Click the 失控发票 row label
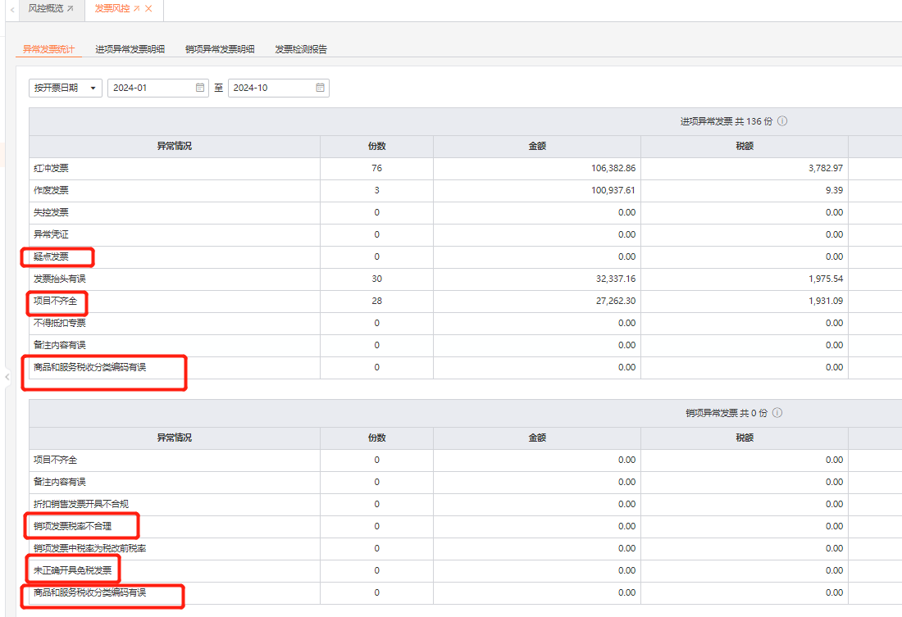This screenshot has width=902, height=617. (51, 212)
